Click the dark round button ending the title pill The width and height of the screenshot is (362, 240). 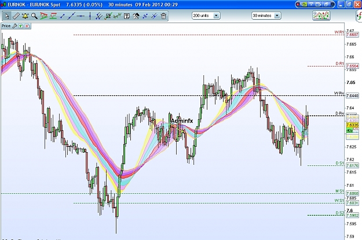332,5
